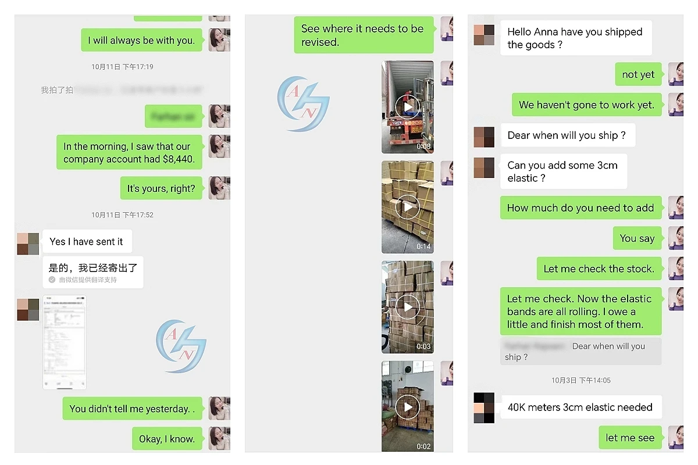
Task: Select the 'You didn't tell me yesterday' message
Action: [x=132, y=409]
